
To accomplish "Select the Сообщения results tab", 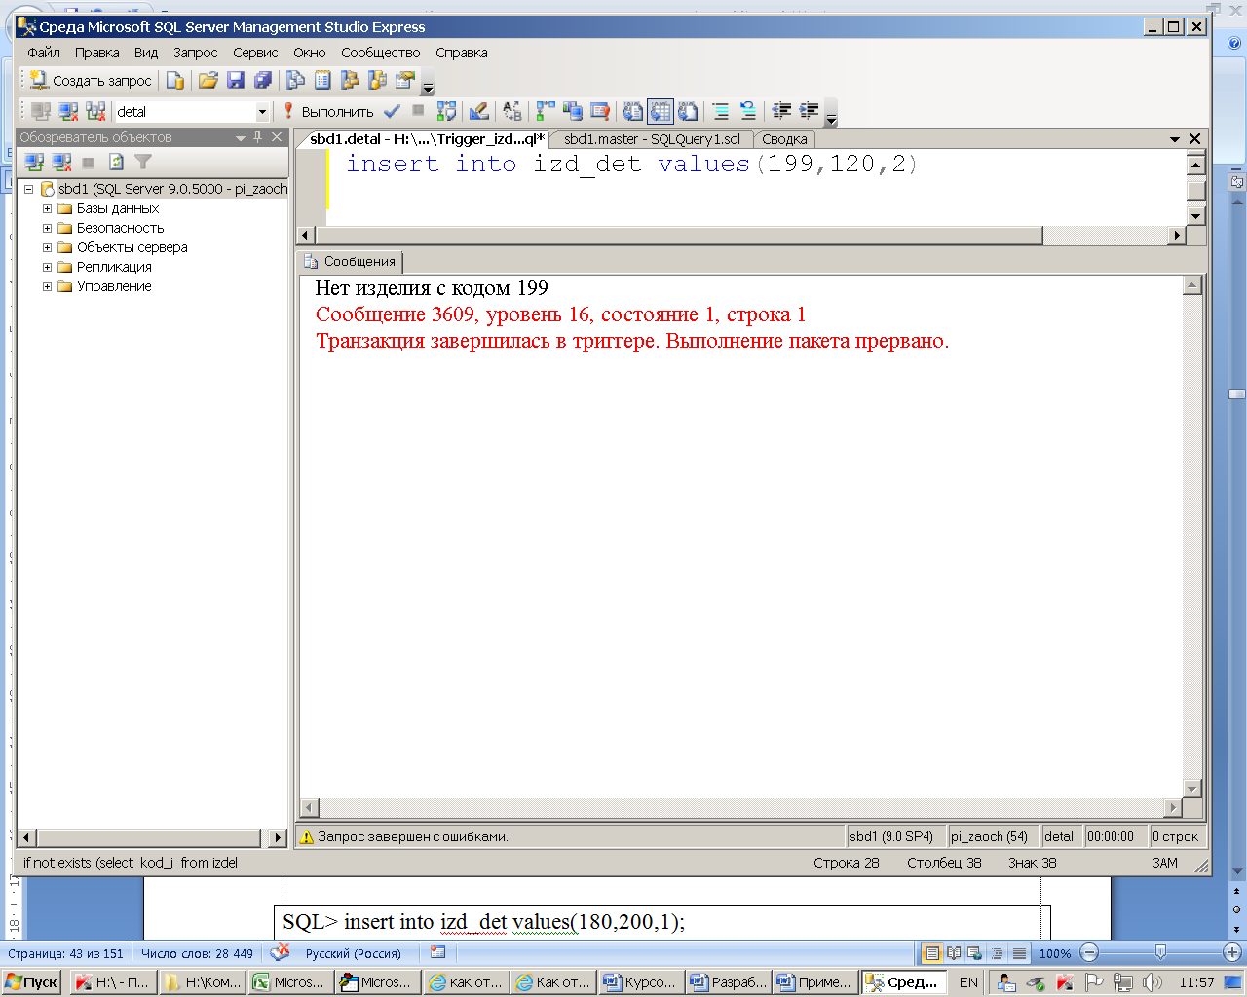I will pyautogui.click(x=350, y=261).
